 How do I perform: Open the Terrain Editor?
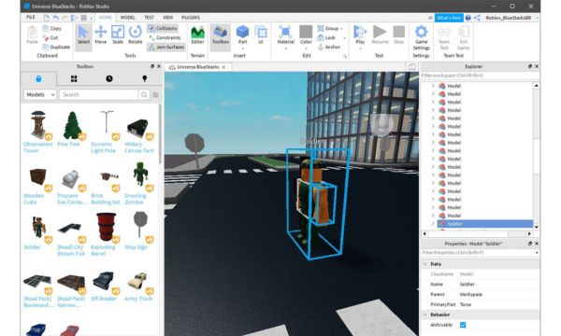coord(197,35)
